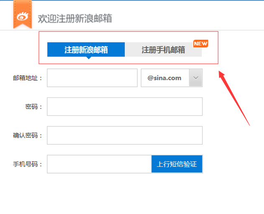Click the 手机号码 label
The width and height of the screenshot is (264, 214).
tap(28, 164)
